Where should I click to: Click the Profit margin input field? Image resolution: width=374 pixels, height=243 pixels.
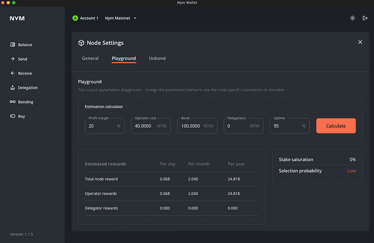(100, 126)
